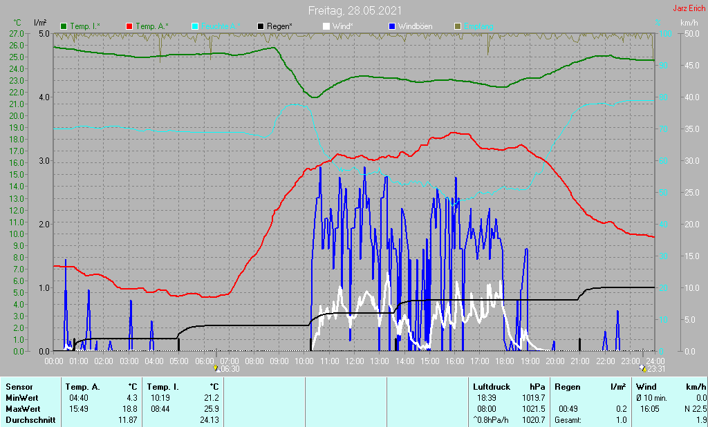Click the red Temp. A. legend square
The image size is (708, 427).
point(129,26)
